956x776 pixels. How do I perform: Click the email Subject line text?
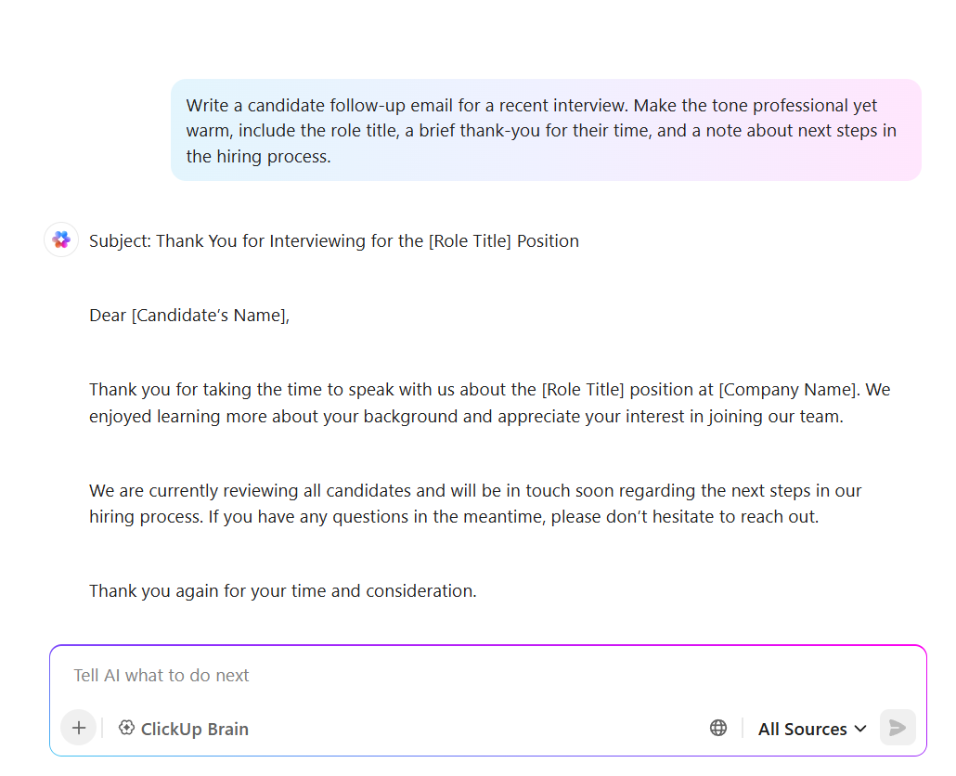tap(334, 241)
